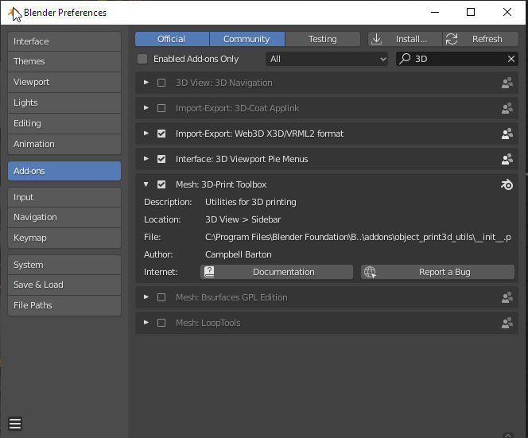Collapse the Mesh: 3D-Print Toolbox details

146,184
